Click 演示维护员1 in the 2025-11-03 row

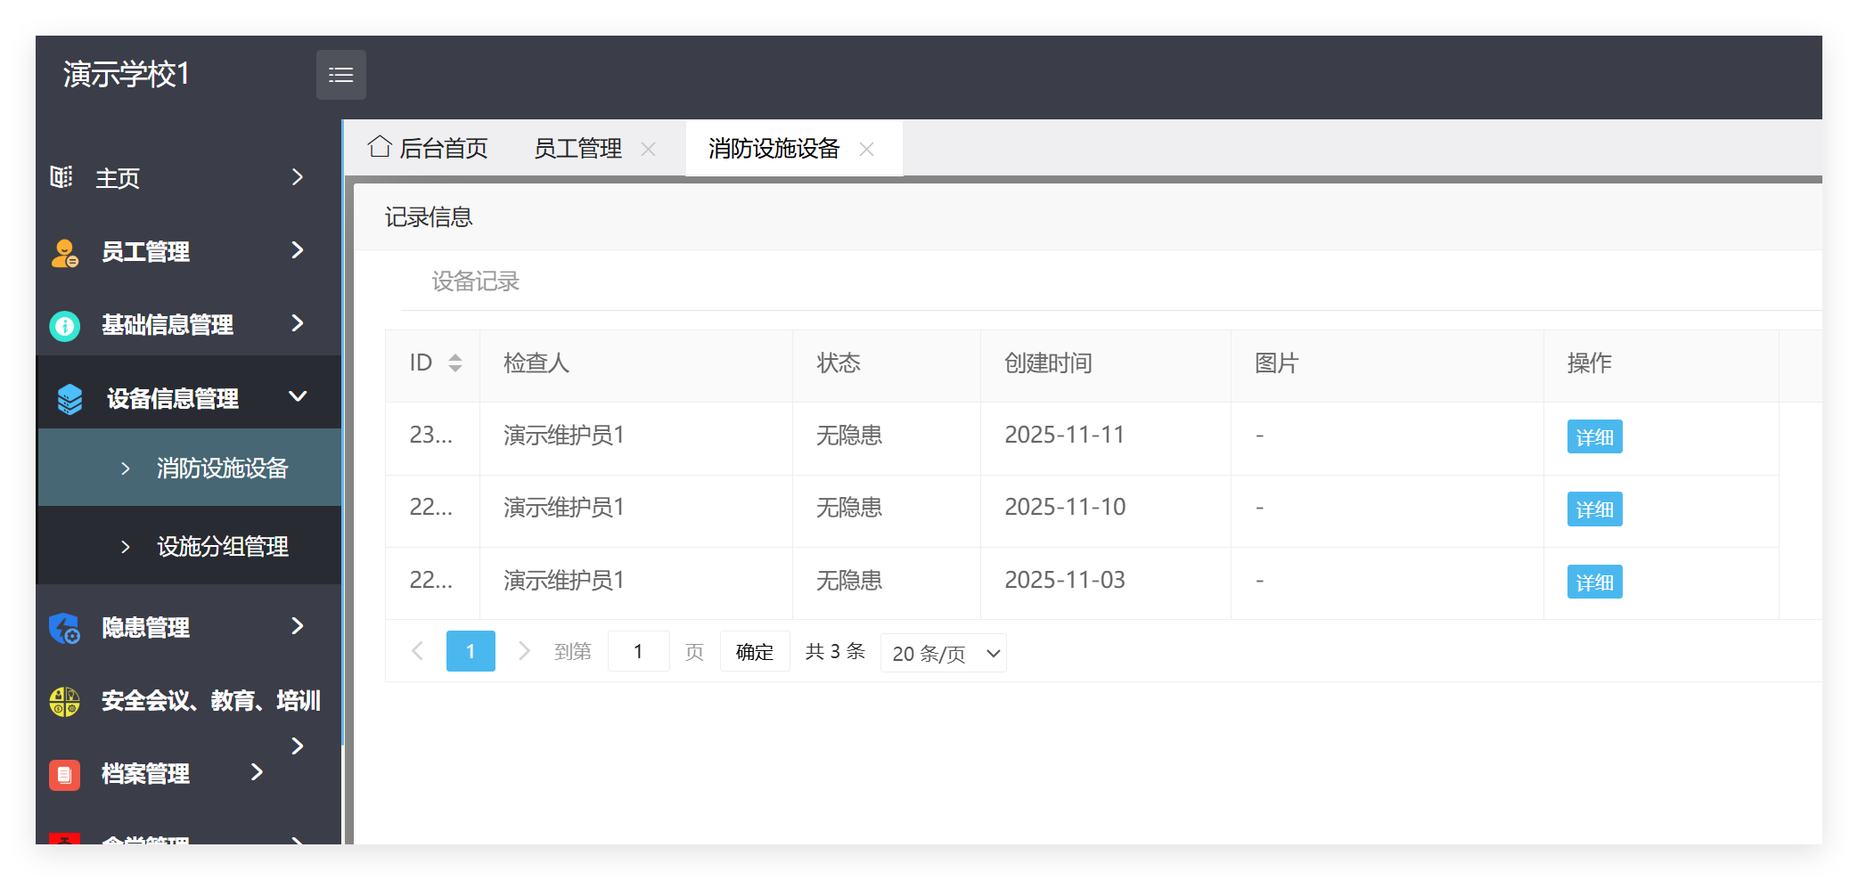(x=564, y=580)
